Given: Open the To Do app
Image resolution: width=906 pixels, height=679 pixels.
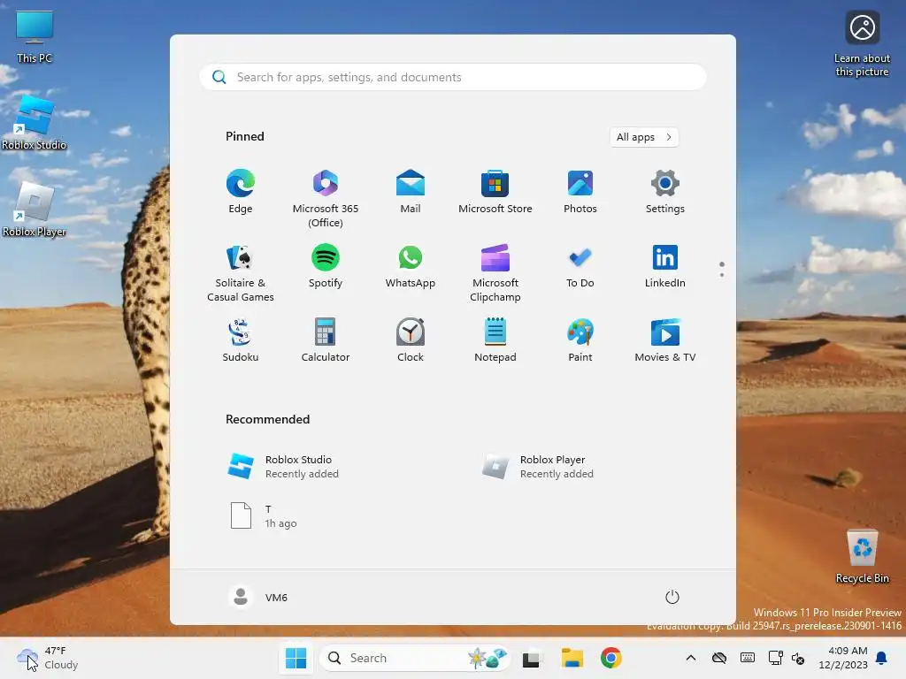Looking at the screenshot, I should point(580,267).
